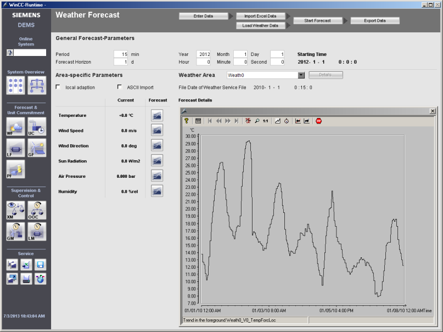Click the trend status text Weath0_V0_TempForcLoc
Image resolution: width=443 pixels, height=332 pixels.
[x=229, y=320]
